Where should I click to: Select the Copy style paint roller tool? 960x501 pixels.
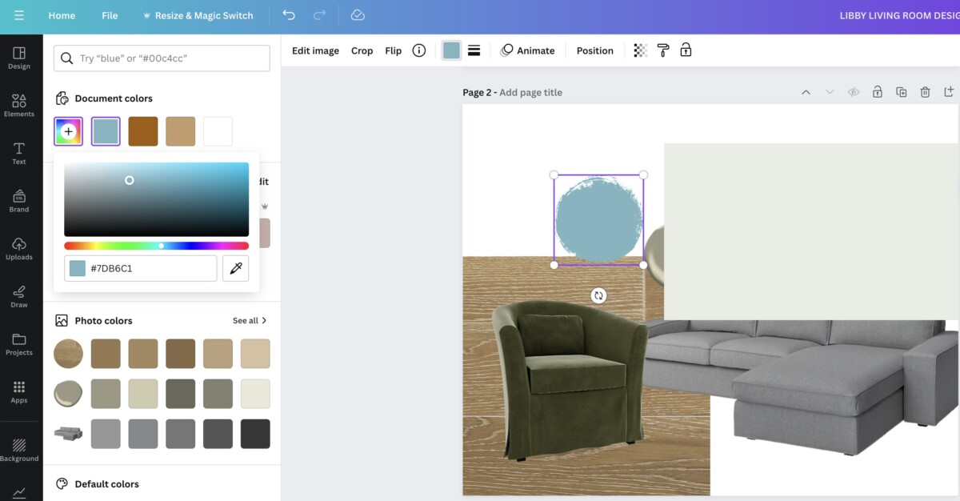[x=662, y=50]
